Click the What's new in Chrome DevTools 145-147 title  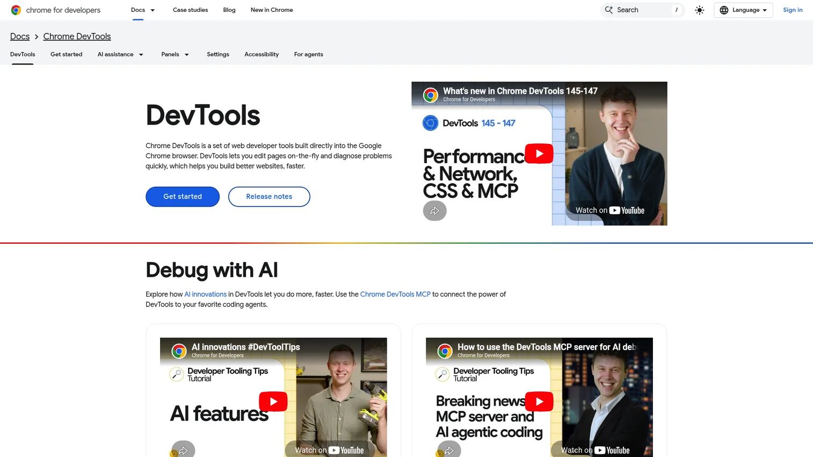click(x=520, y=91)
